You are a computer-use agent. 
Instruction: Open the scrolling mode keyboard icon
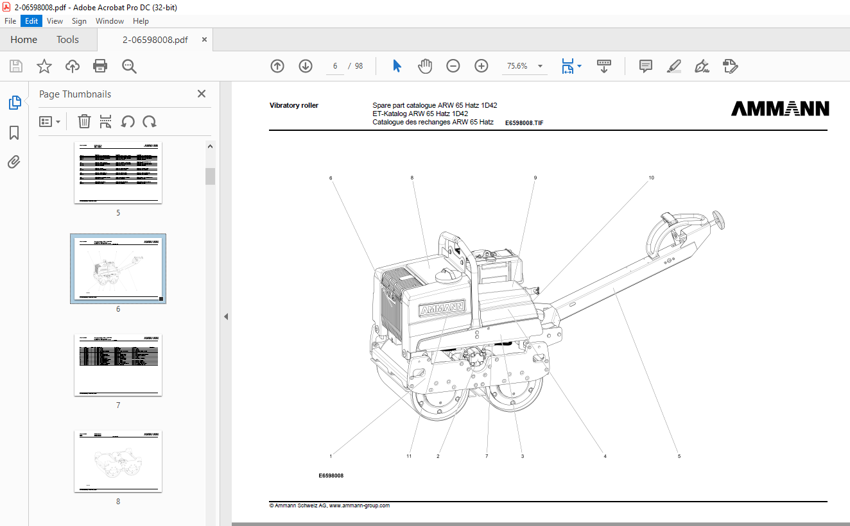click(x=604, y=66)
